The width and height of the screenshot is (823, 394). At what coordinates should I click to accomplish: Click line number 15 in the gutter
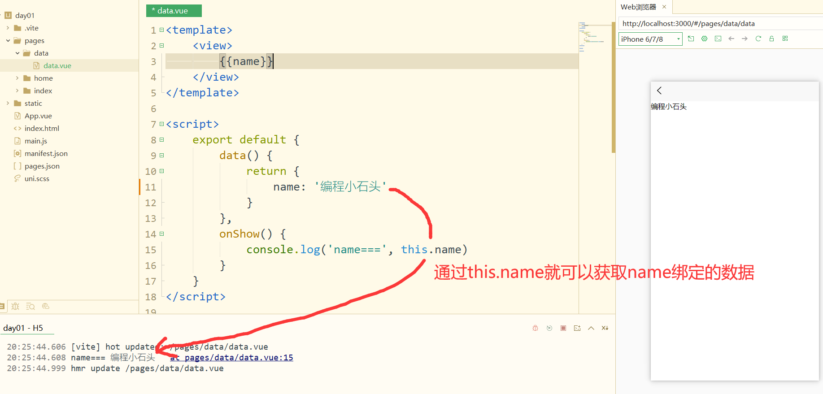click(x=151, y=250)
